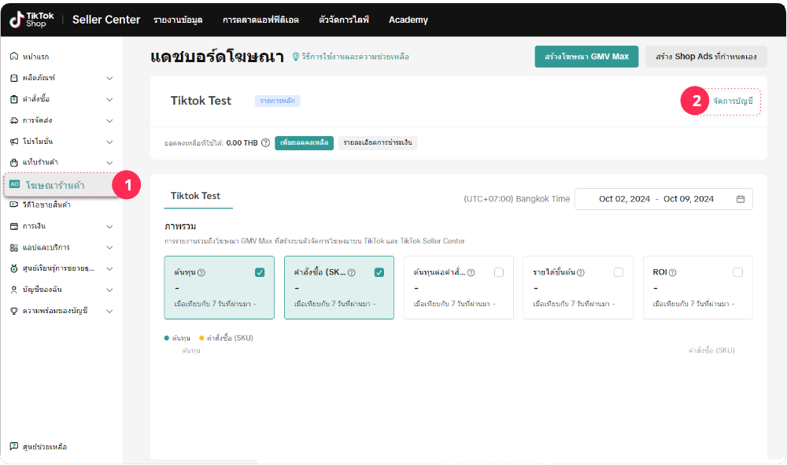The height and width of the screenshot is (465, 787).
Task: Open Academy in the top navigation
Action: (408, 20)
